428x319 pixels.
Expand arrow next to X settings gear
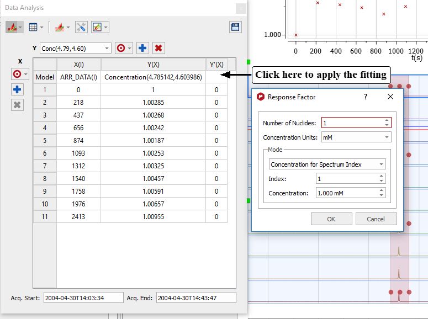25,74
